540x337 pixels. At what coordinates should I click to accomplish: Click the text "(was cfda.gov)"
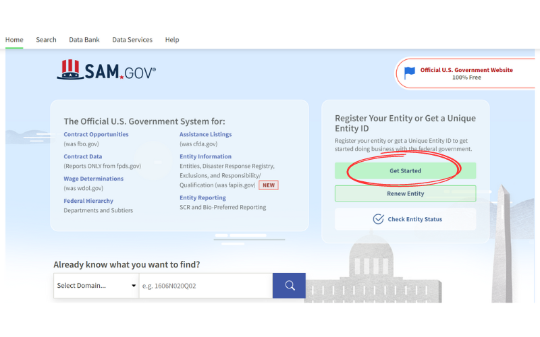(198, 144)
